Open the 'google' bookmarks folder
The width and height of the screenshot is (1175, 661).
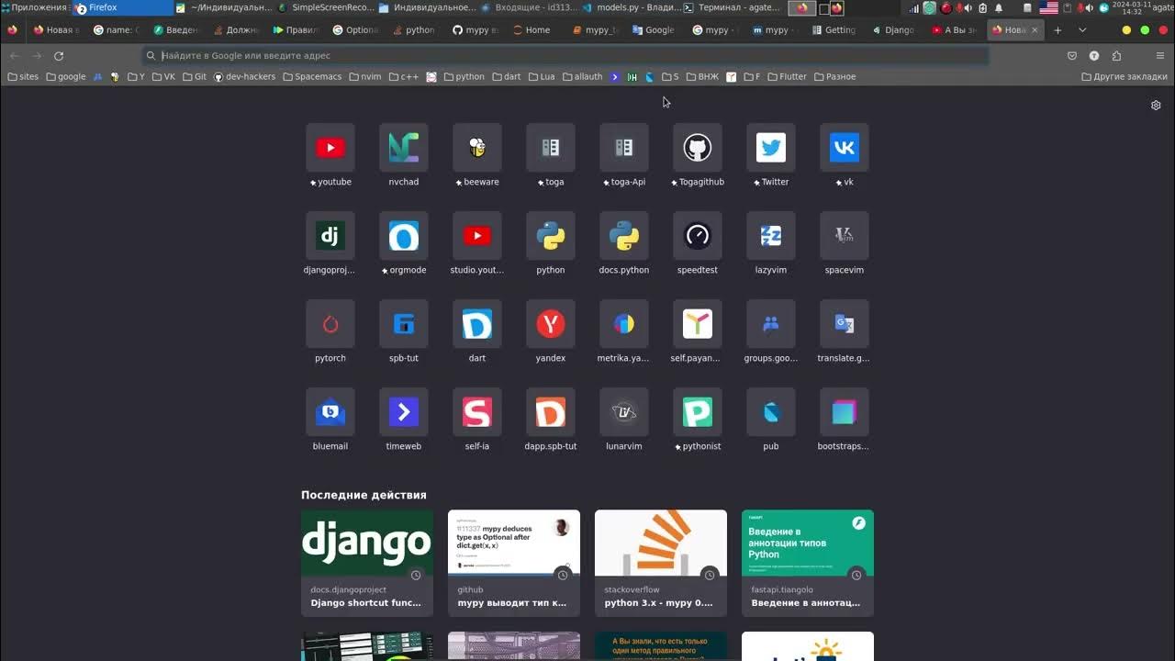coord(65,77)
